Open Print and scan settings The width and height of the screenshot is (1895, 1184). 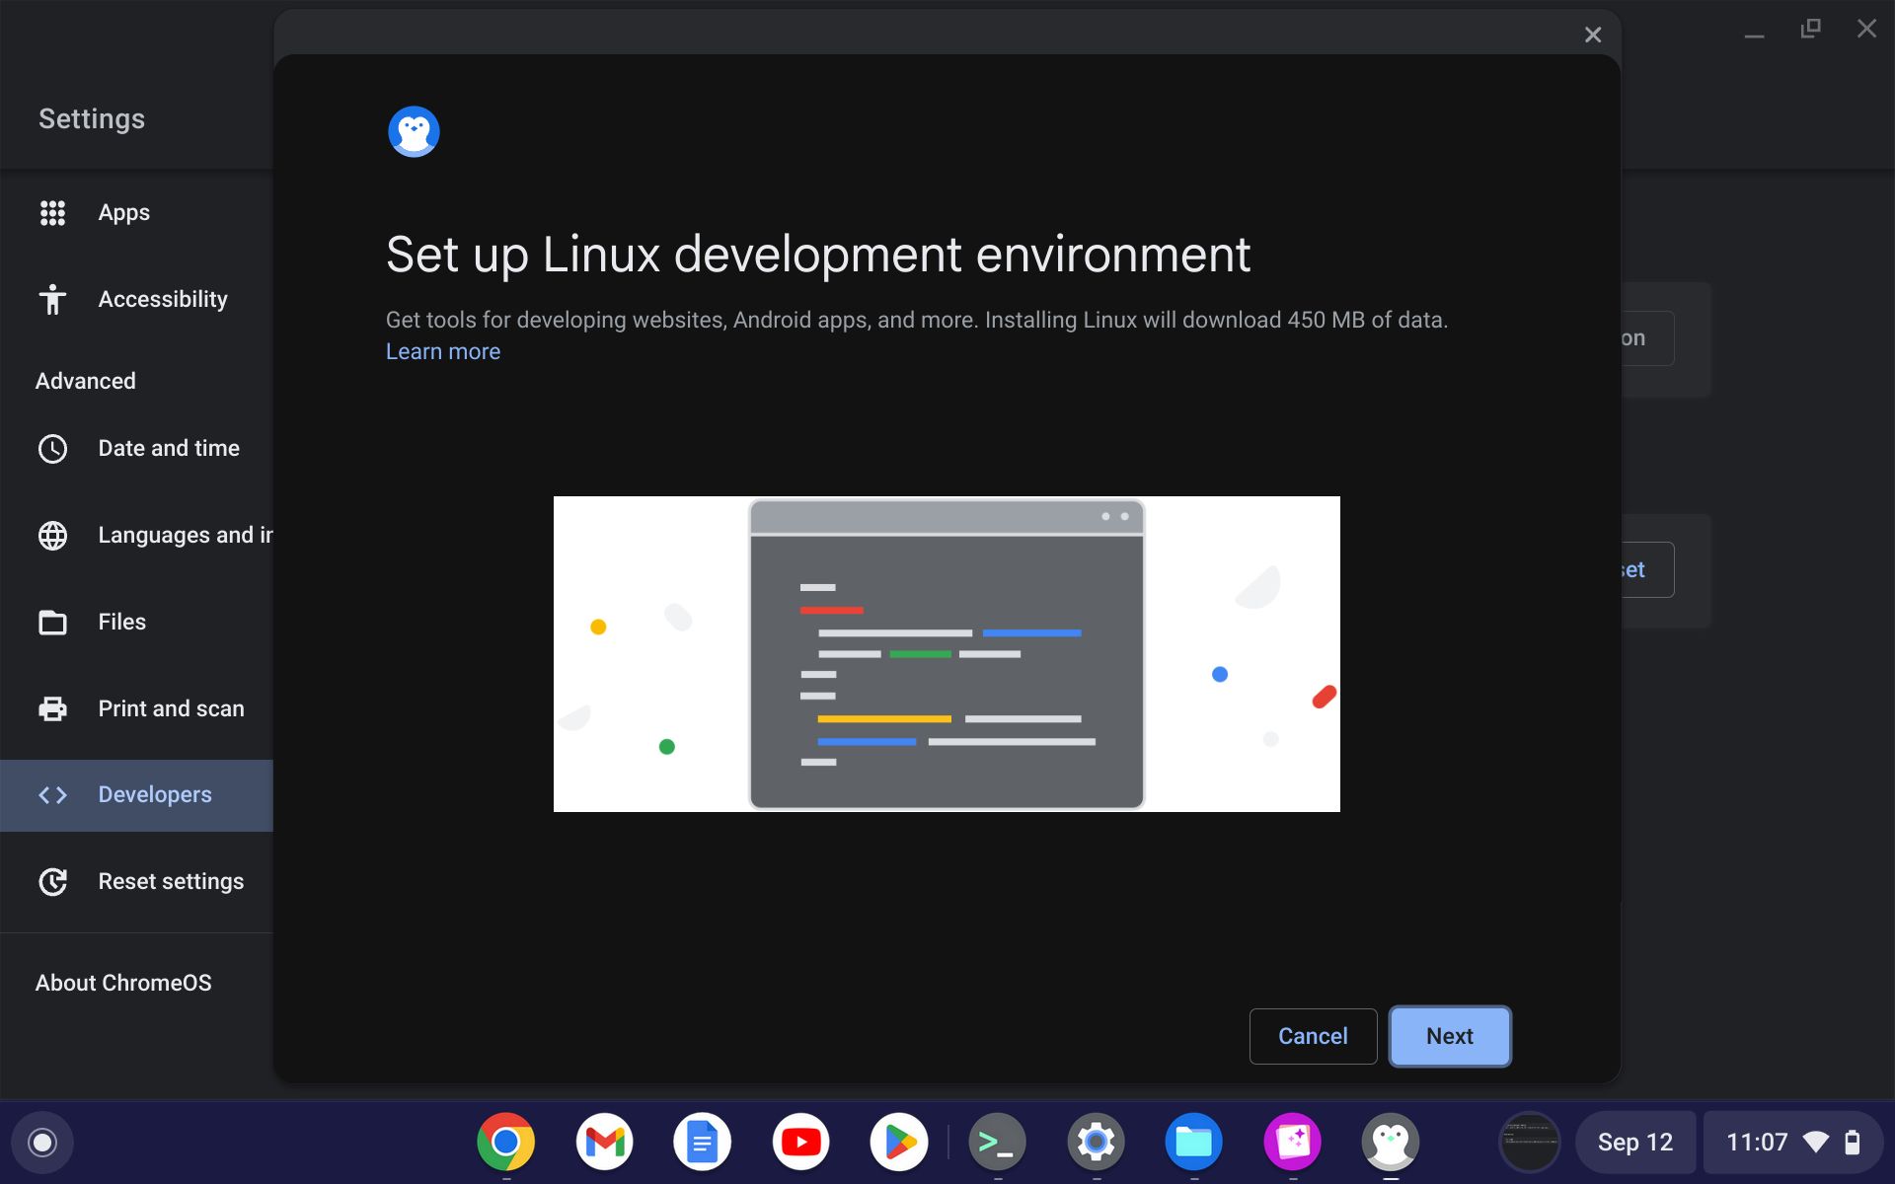click(x=171, y=707)
